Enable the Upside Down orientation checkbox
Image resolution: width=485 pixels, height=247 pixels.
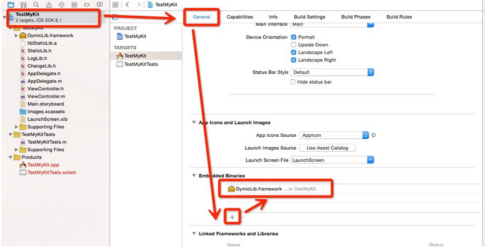pyautogui.click(x=293, y=44)
